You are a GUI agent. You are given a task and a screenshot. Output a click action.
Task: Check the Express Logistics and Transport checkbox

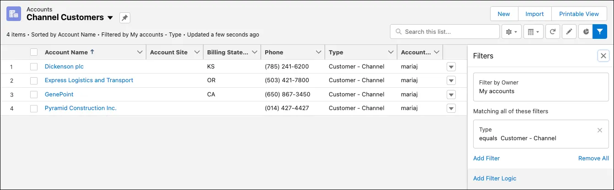(34, 81)
